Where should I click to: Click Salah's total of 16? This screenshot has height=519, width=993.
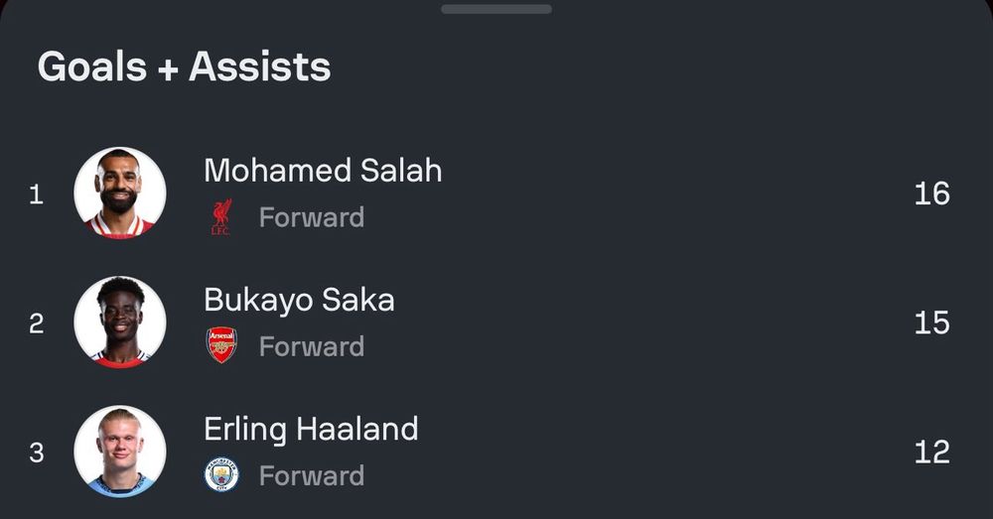pos(931,194)
